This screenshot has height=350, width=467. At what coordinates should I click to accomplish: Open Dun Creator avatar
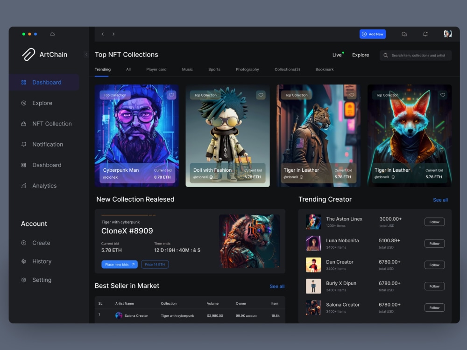click(313, 265)
